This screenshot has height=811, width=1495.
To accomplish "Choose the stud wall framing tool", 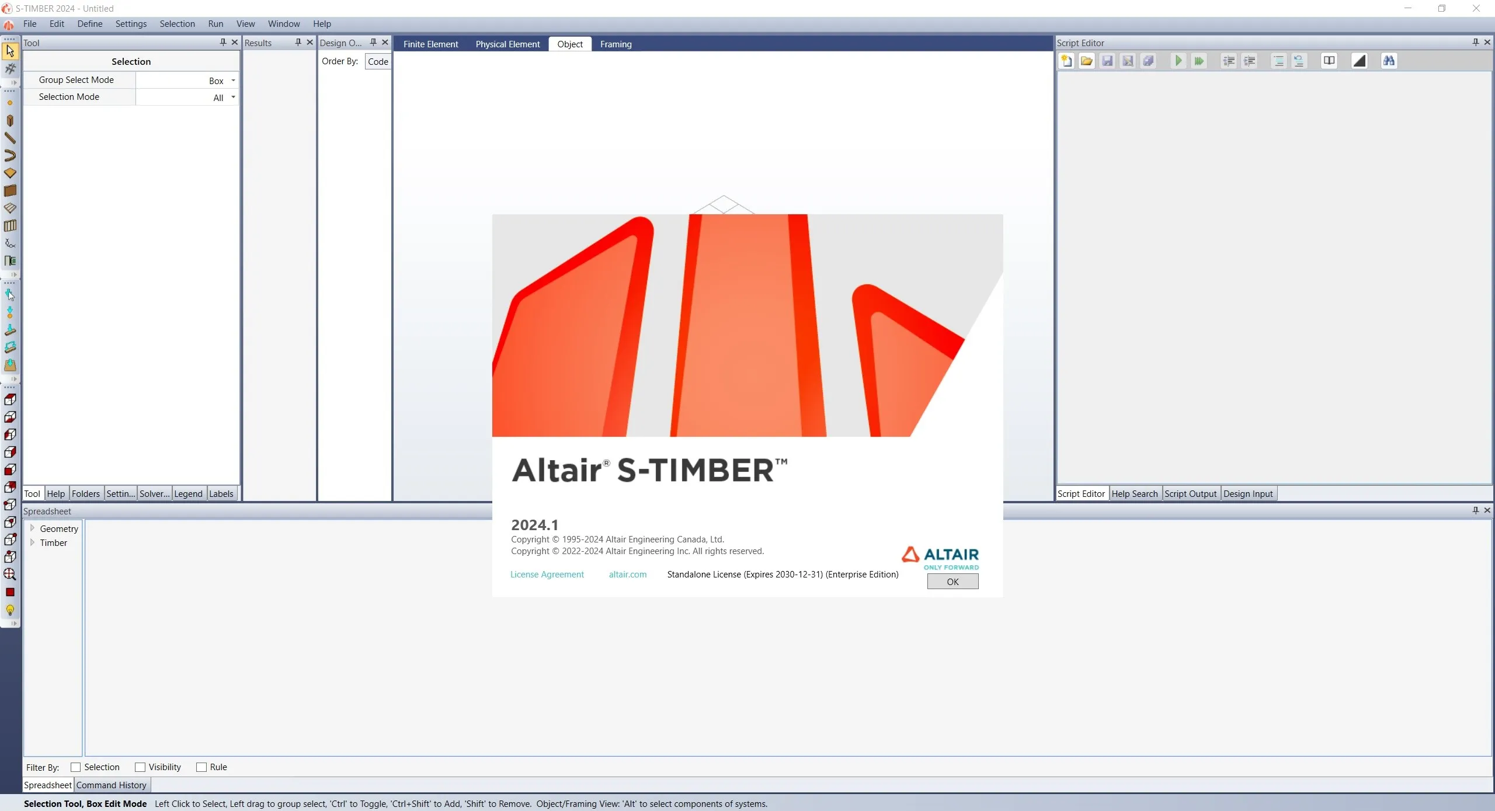I will coord(10,226).
